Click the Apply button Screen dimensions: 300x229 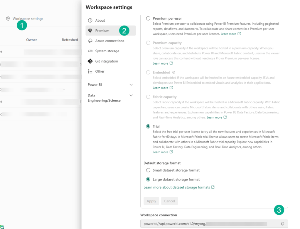[x=151, y=201]
